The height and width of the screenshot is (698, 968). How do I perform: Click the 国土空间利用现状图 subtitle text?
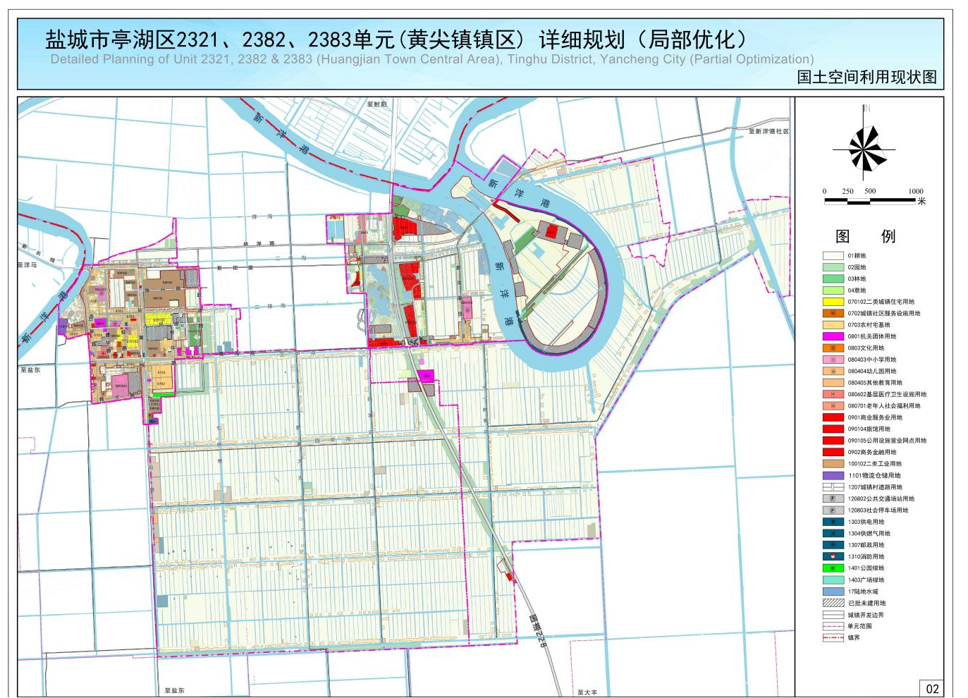[x=866, y=77]
